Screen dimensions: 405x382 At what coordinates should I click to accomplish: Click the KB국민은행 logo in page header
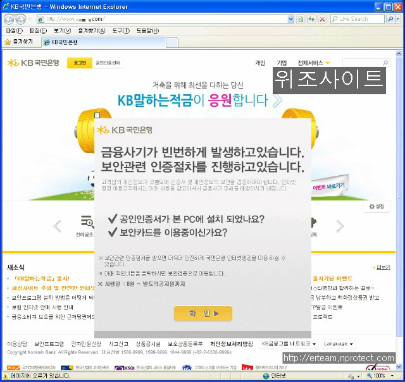pos(33,63)
